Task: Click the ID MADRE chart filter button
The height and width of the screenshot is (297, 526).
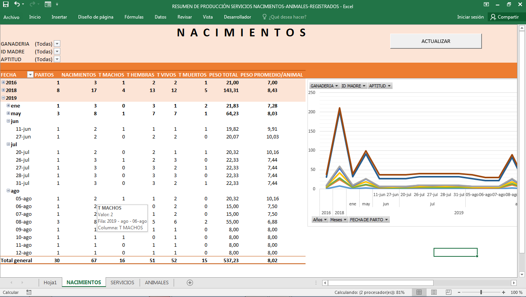Action: pyautogui.click(x=354, y=86)
